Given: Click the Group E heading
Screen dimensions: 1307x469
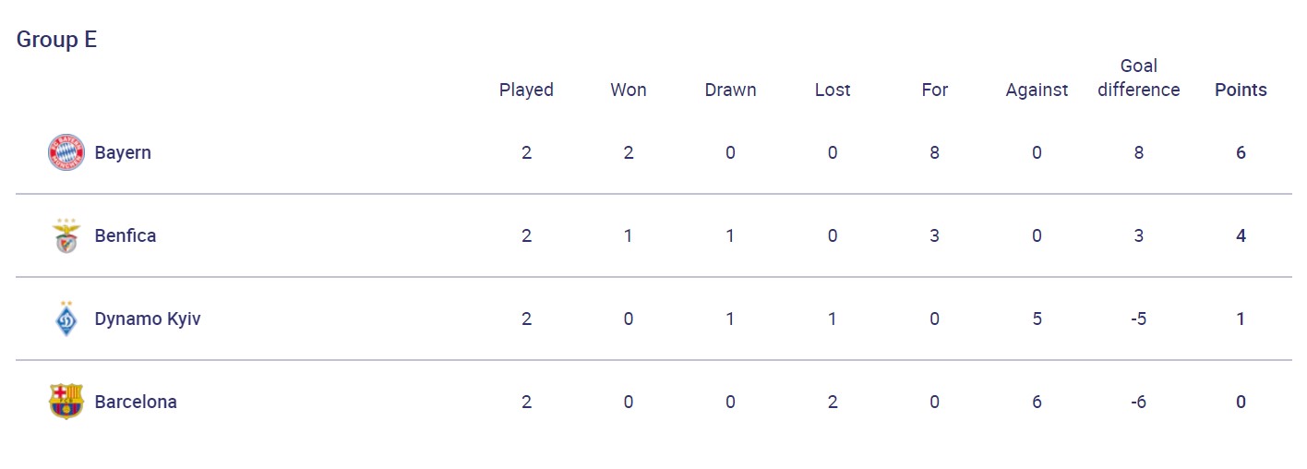Looking at the screenshot, I should coord(56,40).
